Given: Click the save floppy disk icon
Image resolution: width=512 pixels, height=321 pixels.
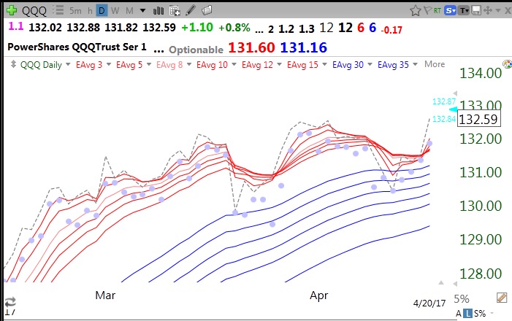Looking at the screenshot, I should coord(476,11).
